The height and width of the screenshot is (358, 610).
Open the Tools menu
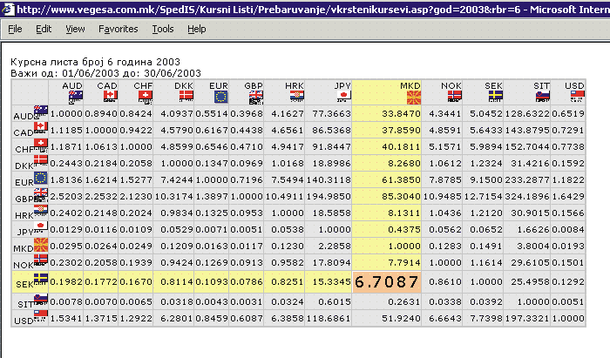coord(162,29)
